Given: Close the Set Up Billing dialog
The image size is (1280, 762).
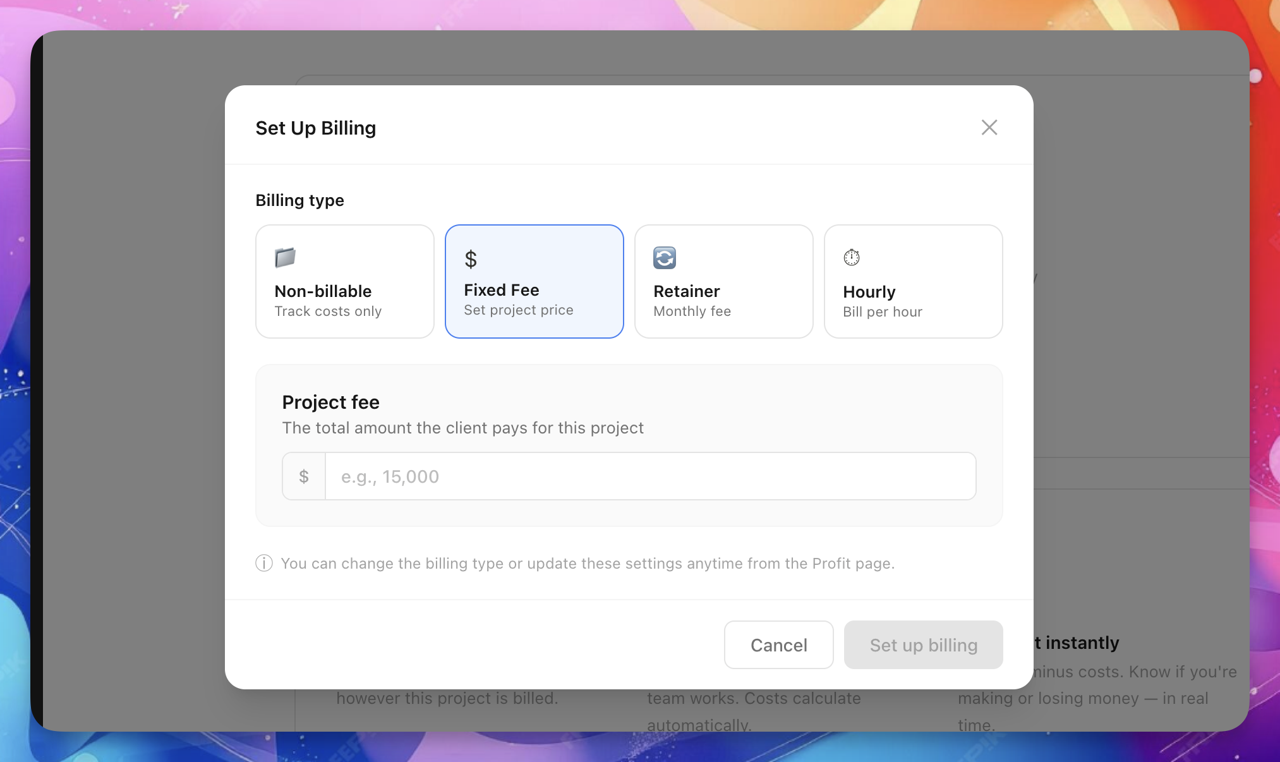Looking at the screenshot, I should tap(989, 128).
